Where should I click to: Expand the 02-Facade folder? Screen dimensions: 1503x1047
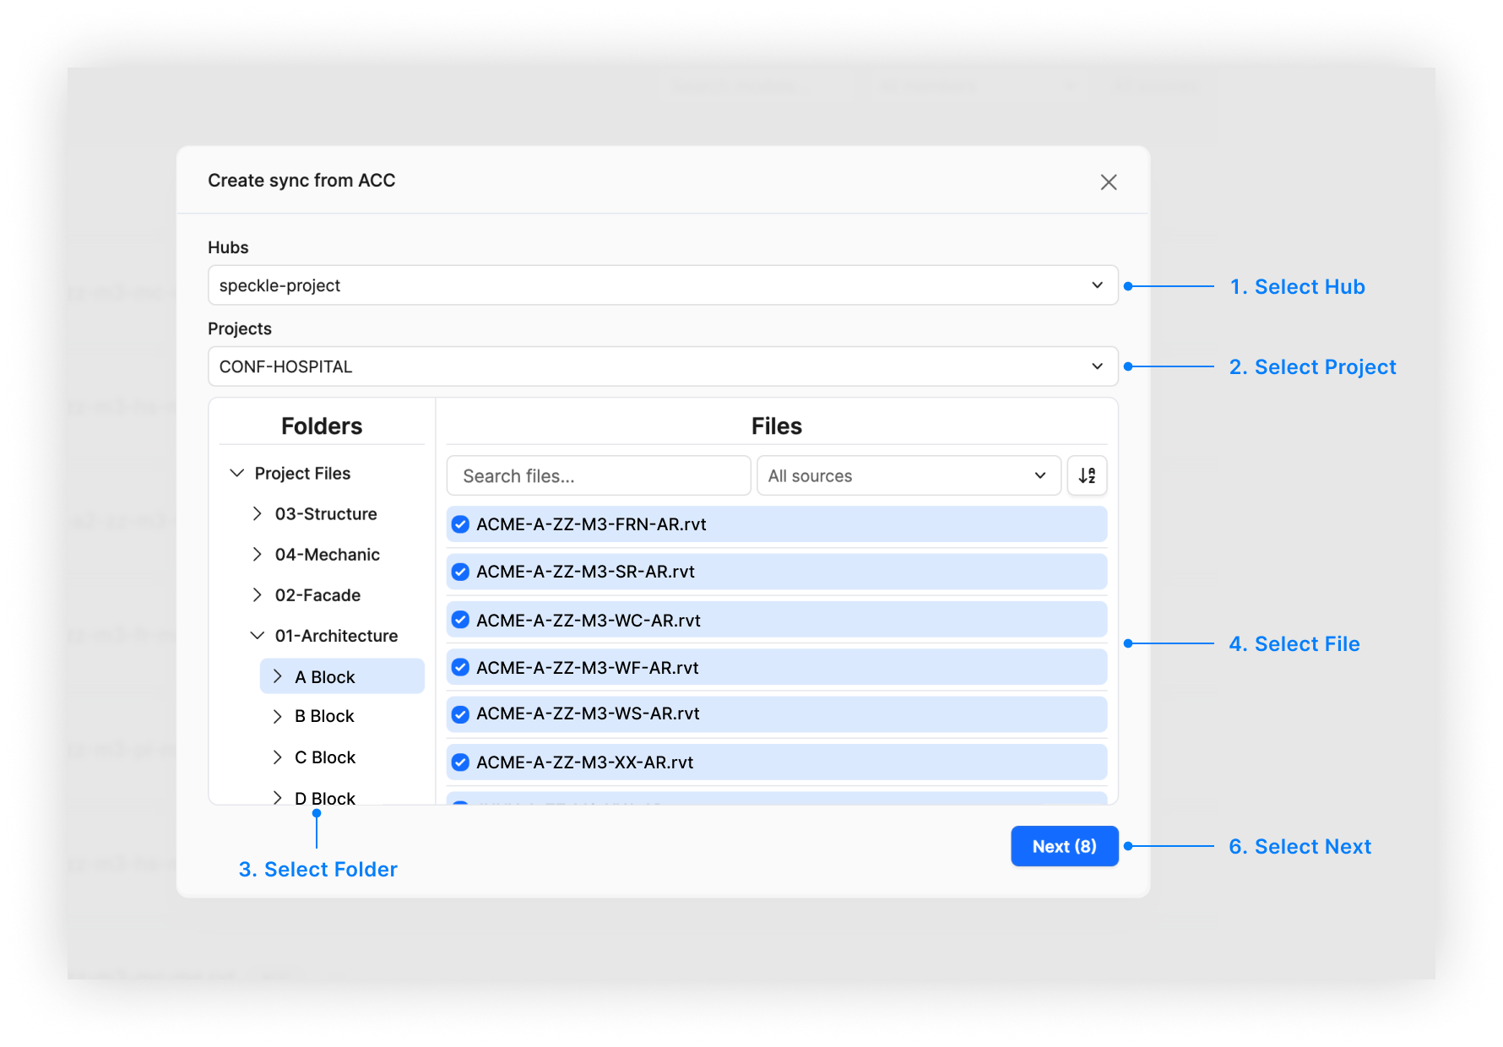258,594
